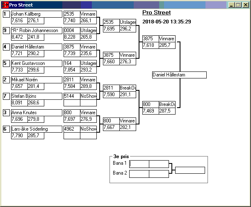
Task: Maximize the Pro Street window
Action: tap(239, 5)
